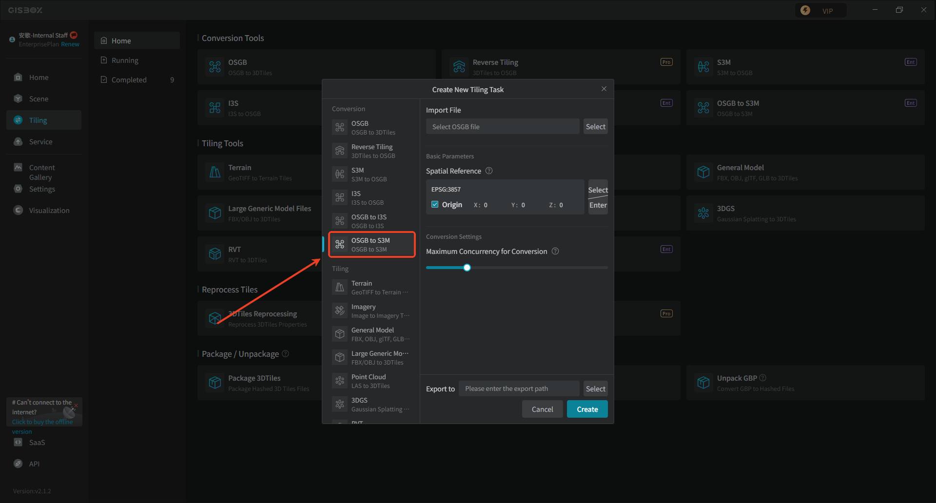Pick S3M to OSGB in dialog list
The height and width of the screenshot is (503, 936).
371,174
